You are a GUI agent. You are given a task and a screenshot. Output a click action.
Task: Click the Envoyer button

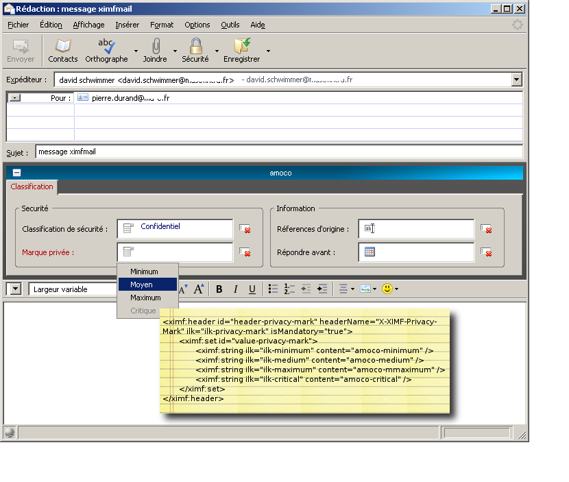(x=21, y=48)
